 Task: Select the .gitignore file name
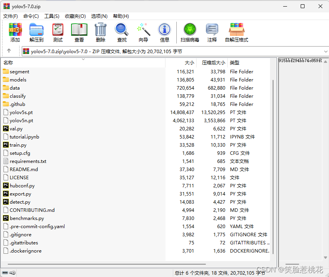[x=20, y=235]
